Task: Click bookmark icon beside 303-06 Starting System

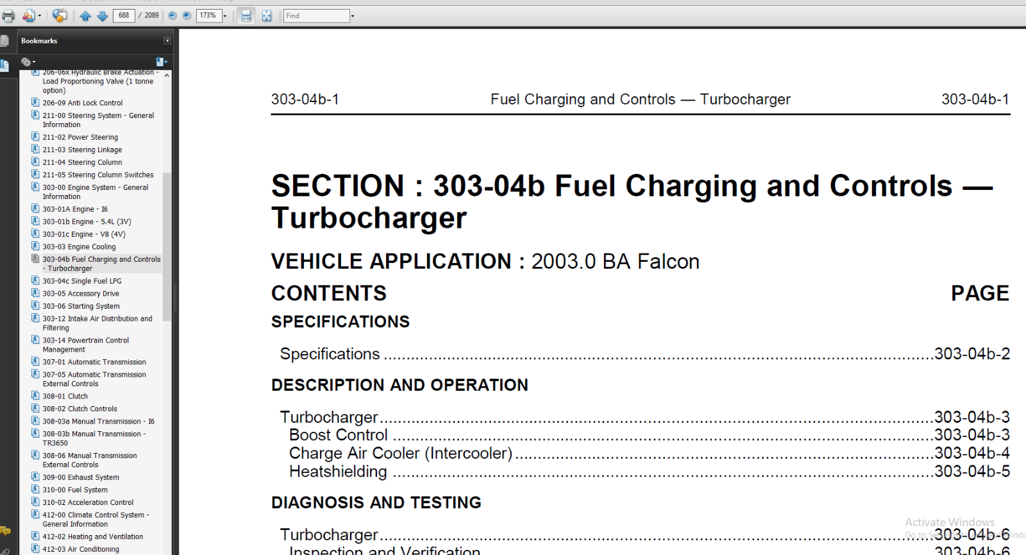Action: [35, 306]
